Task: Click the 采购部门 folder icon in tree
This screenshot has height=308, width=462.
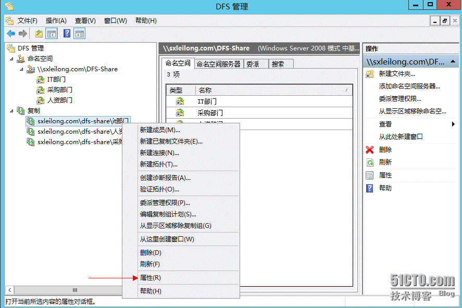Action: pos(40,90)
